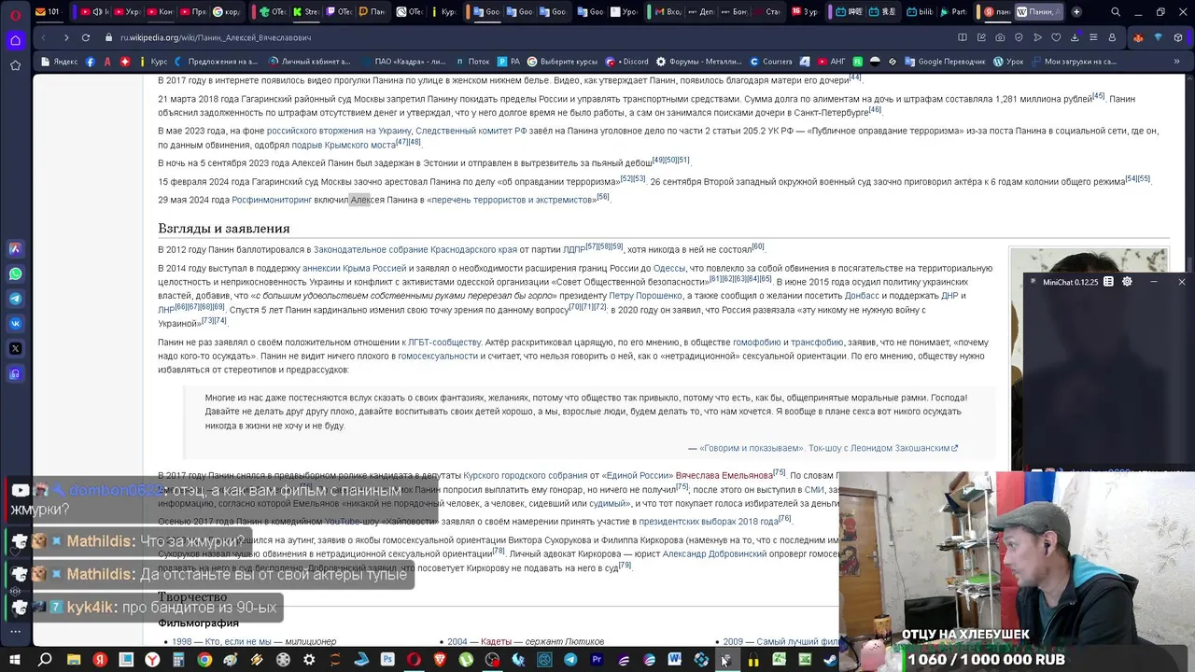Open Windows taskbar search
This screenshot has height=672, width=1195.
pyautogui.click(x=45, y=660)
